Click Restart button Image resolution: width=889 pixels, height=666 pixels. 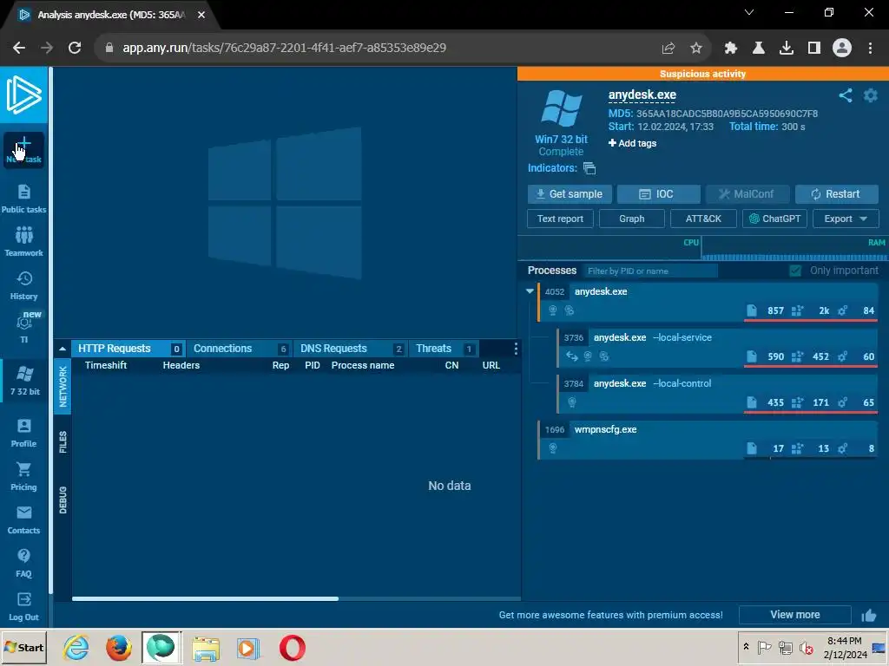pyautogui.click(x=836, y=194)
